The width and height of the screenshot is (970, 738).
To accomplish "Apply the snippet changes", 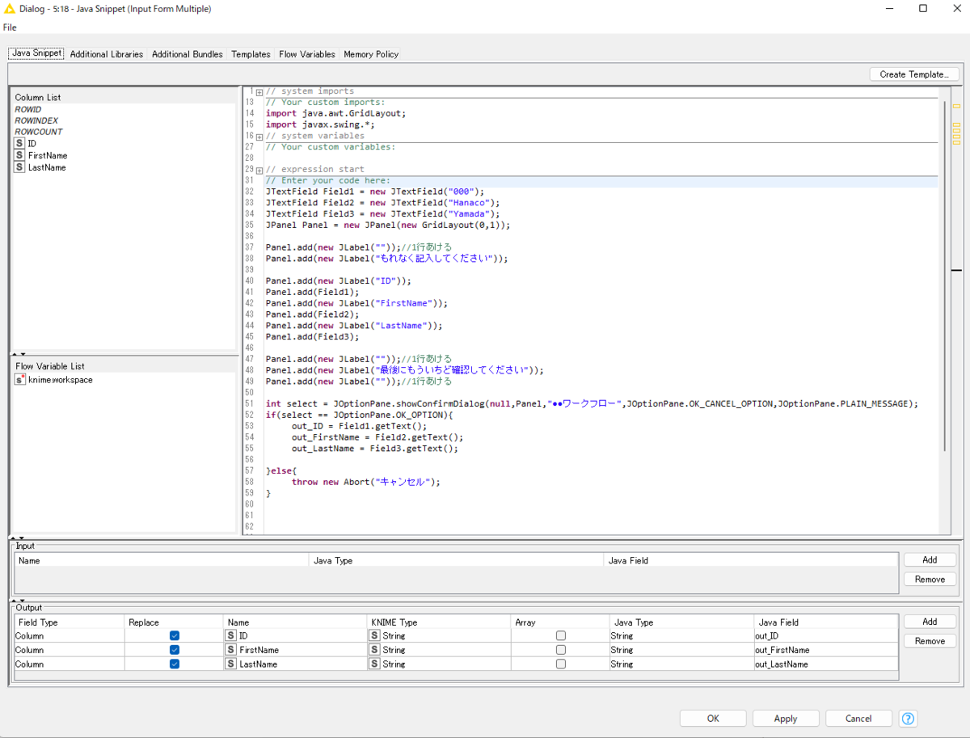I will tap(785, 718).
